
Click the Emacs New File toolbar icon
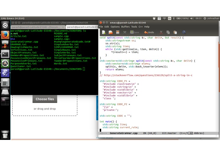tap(104, 32)
